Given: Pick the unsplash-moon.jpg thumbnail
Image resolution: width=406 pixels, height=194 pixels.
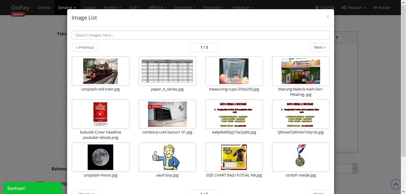Looking at the screenshot, I should (x=100, y=157).
